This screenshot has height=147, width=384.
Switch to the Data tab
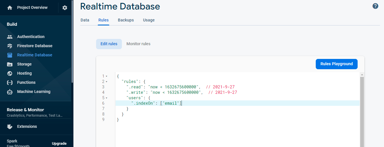pos(85,20)
